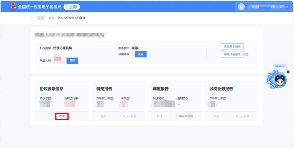Click info icon next to 中止涉税服务
Viewport: 294px width, 148px height.
(x=247, y=55)
